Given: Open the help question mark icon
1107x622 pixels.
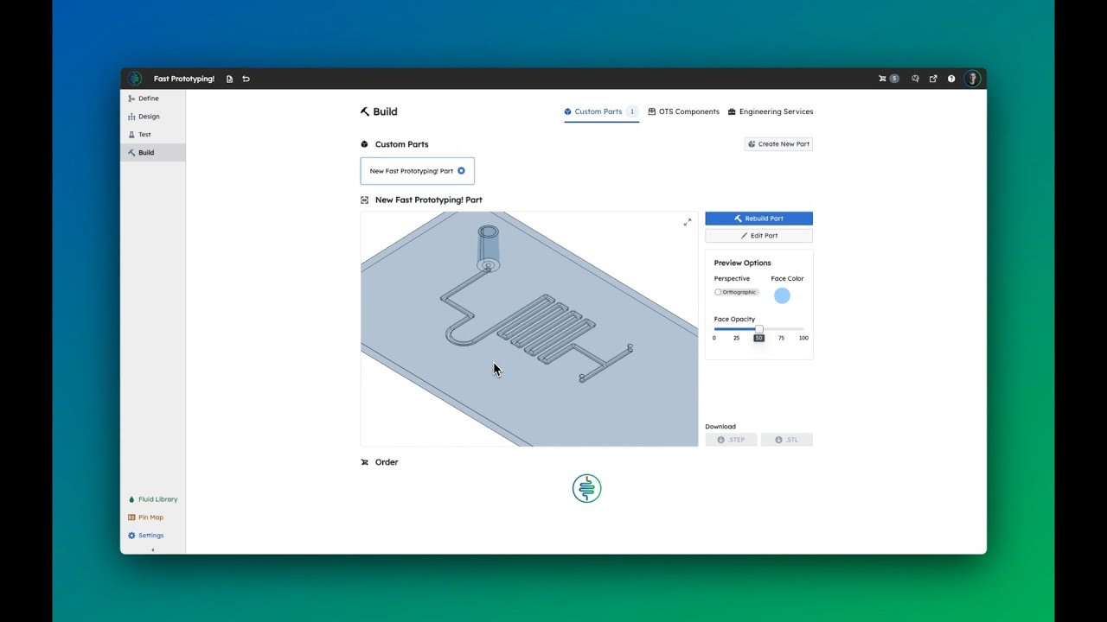Looking at the screenshot, I should pyautogui.click(x=951, y=79).
